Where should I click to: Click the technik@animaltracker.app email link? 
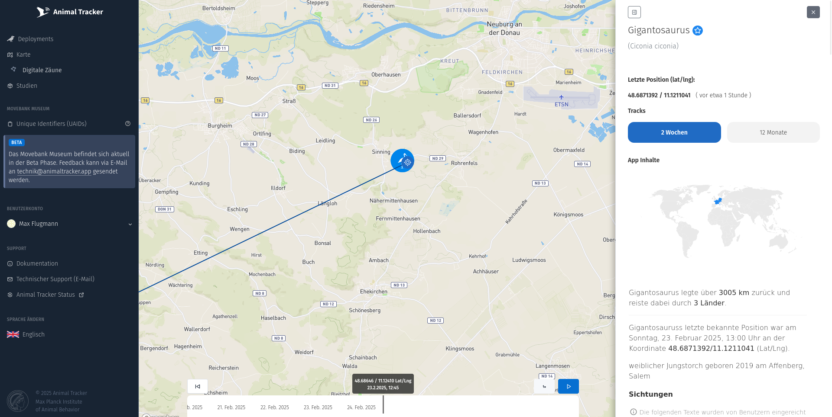click(54, 171)
